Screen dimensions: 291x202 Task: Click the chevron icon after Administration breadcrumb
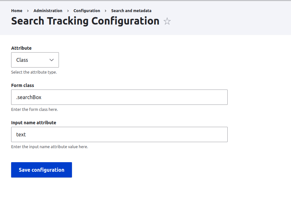click(x=67, y=11)
